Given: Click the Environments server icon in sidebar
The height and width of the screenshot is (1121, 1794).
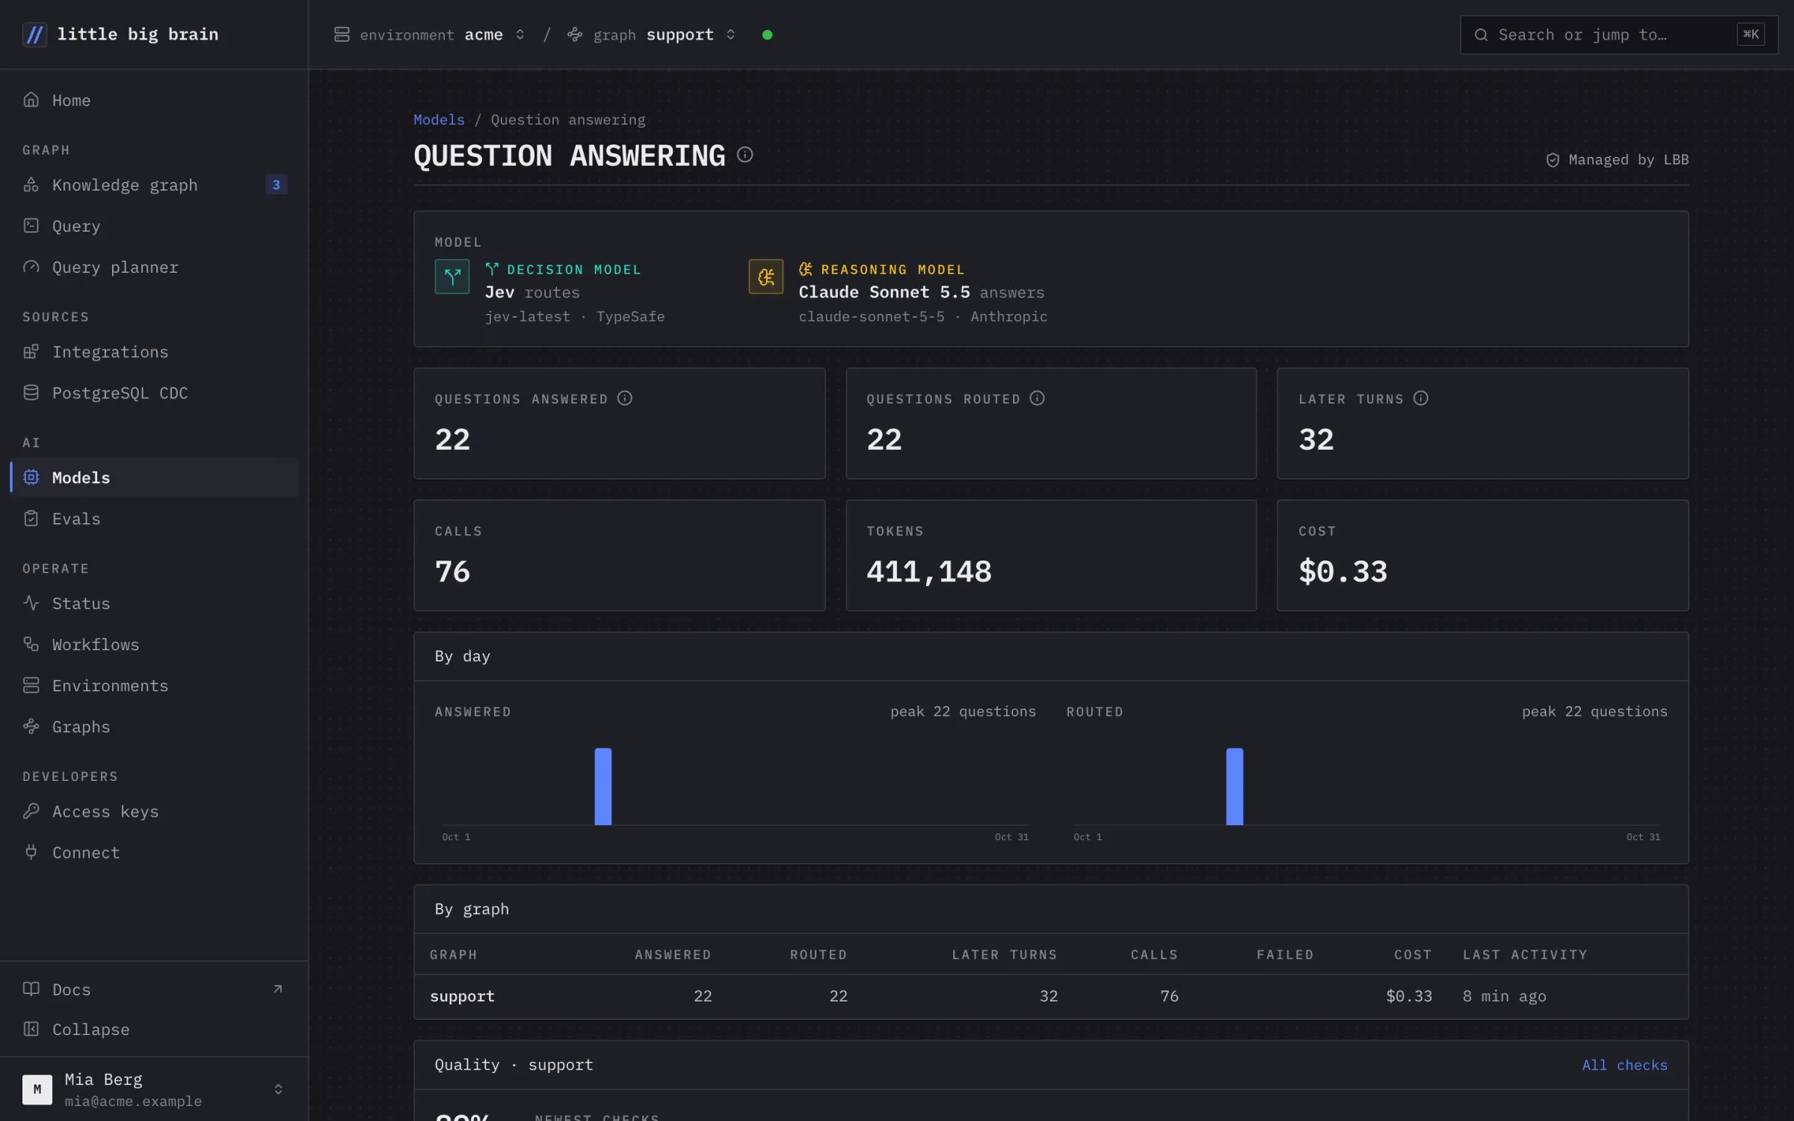Looking at the screenshot, I should (x=31, y=685).
